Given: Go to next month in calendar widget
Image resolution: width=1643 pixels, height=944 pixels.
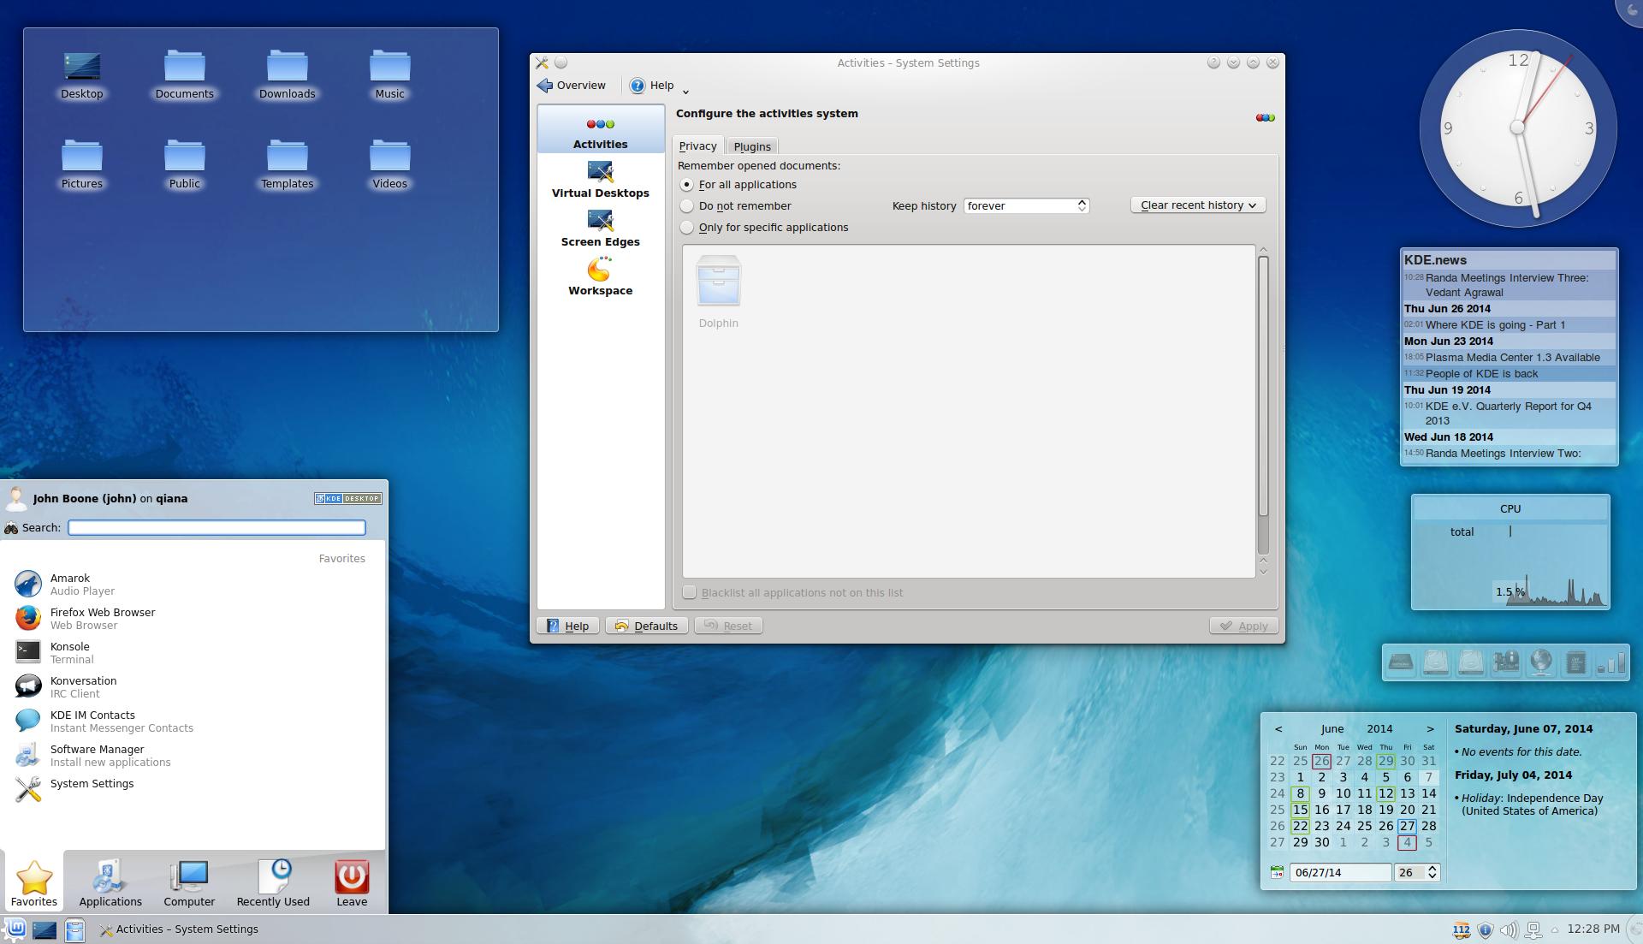Looking at the screenshot, I should click(x=1430, y=729).
